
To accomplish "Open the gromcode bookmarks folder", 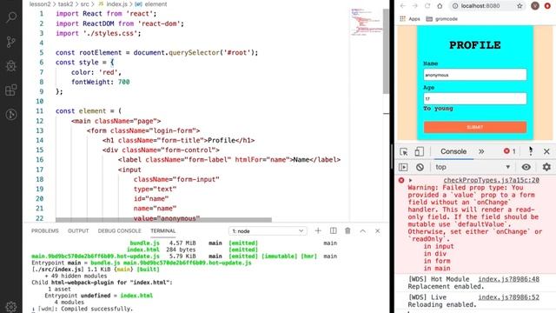I will coord(441,19).
